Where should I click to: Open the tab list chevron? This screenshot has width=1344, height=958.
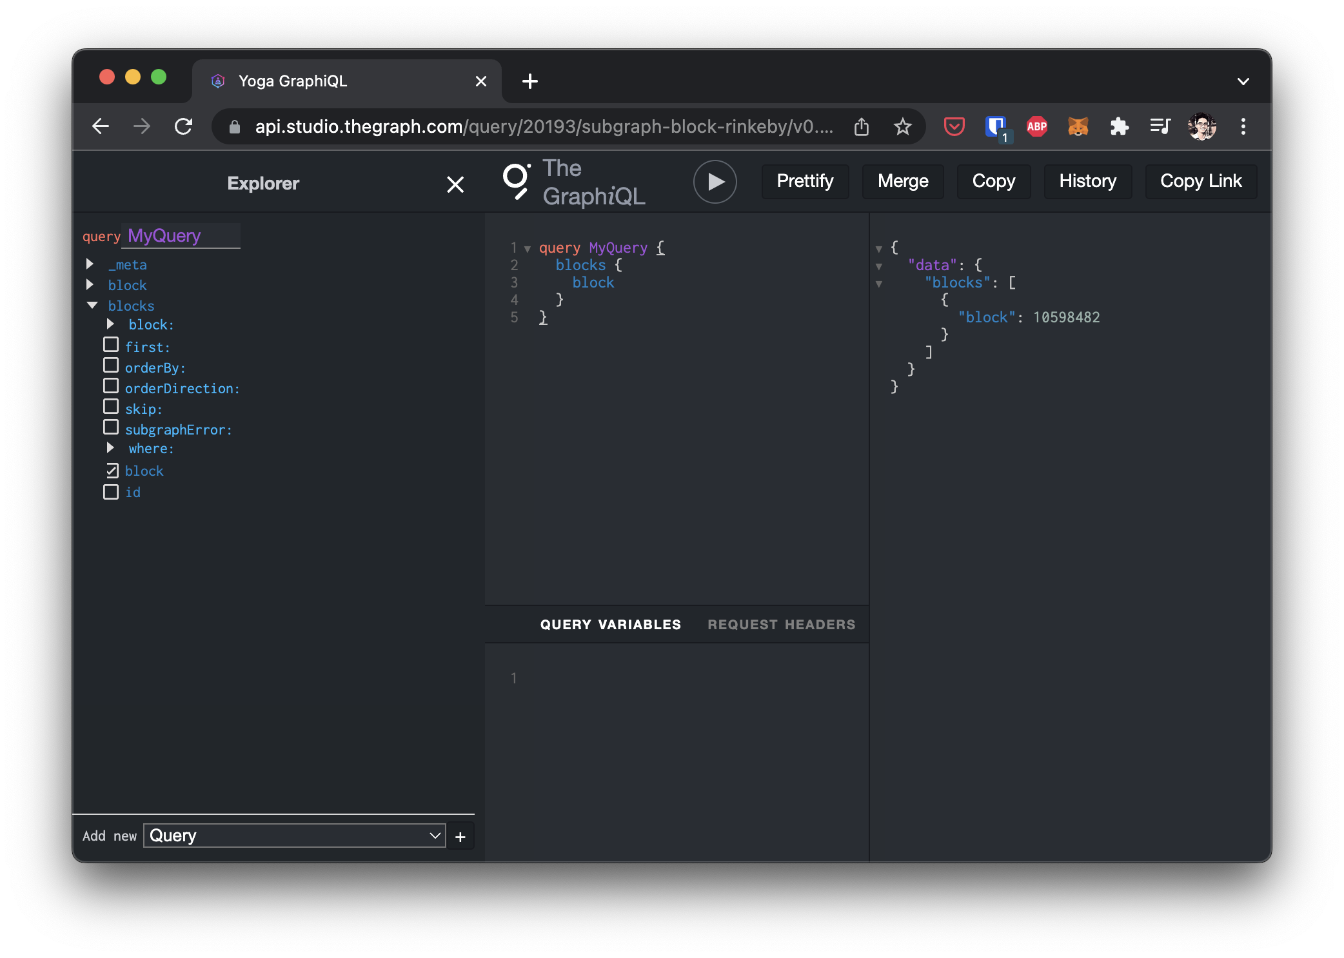point(1243,81)
